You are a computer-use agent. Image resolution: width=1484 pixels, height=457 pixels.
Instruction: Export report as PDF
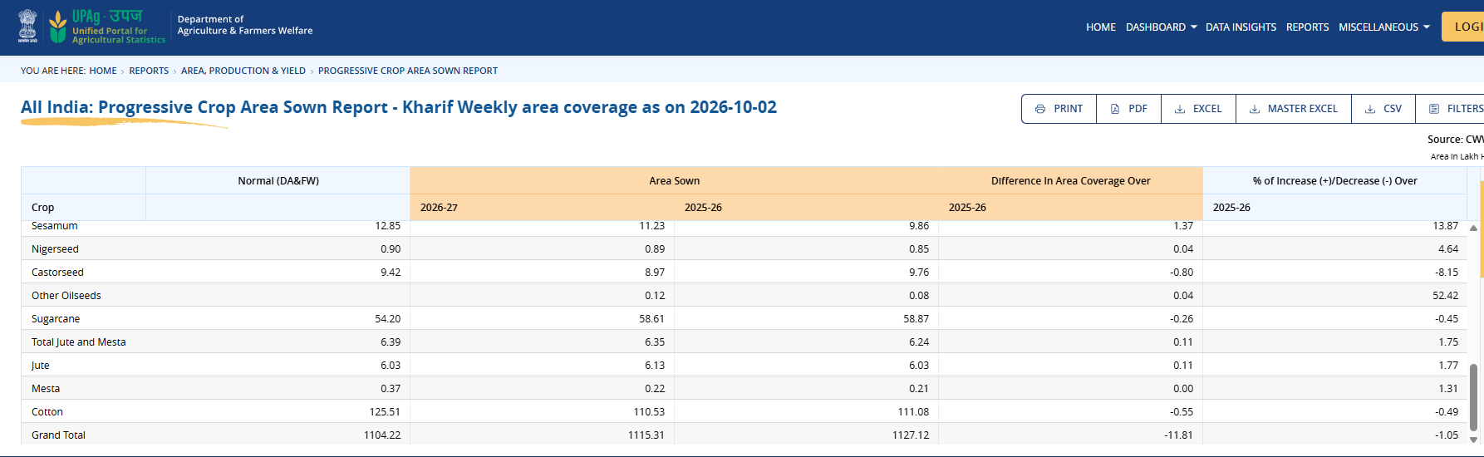pos(1128,109)
